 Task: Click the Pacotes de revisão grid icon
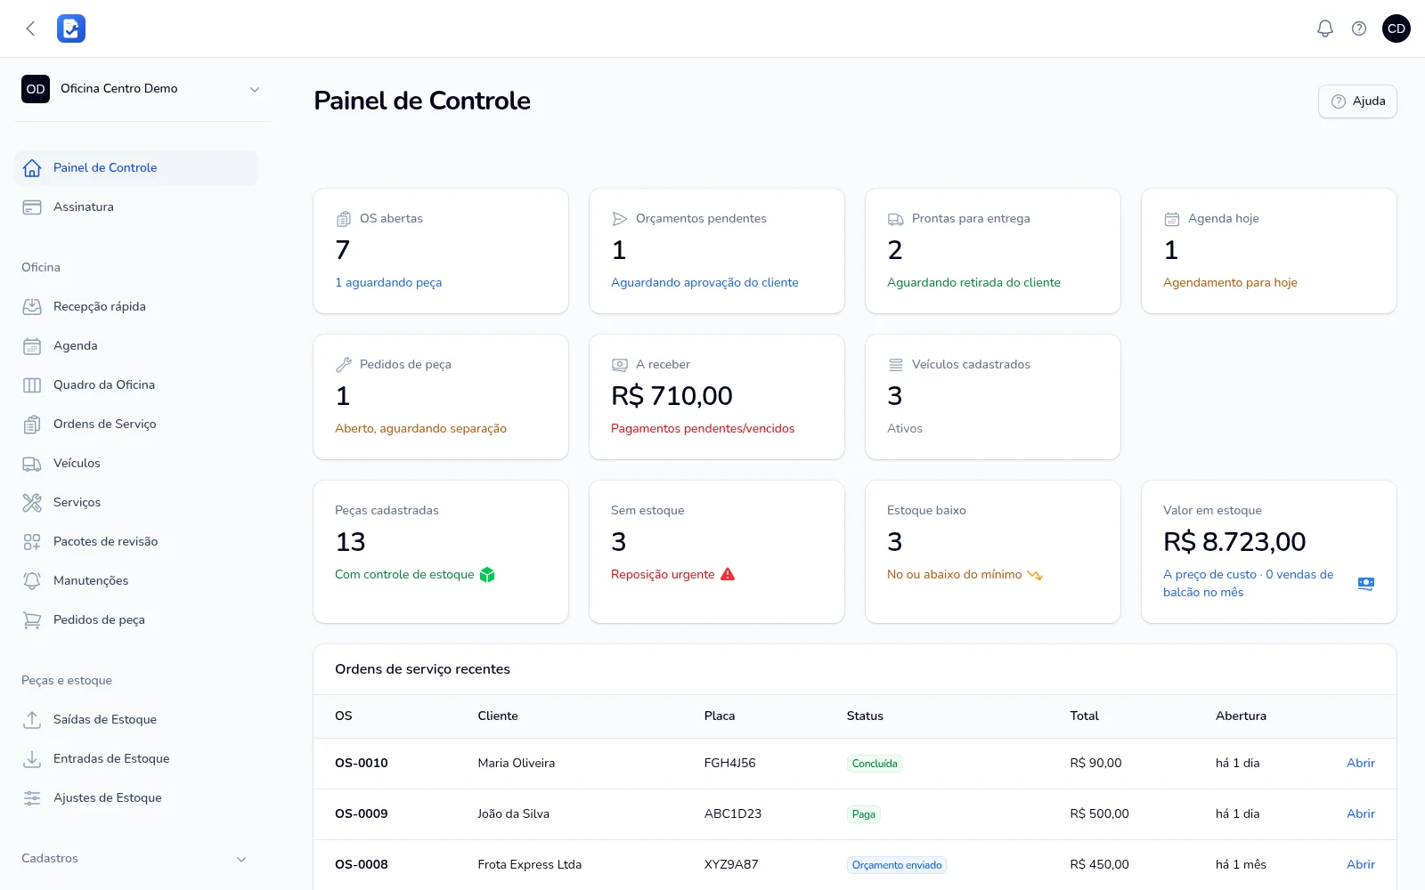32,541
